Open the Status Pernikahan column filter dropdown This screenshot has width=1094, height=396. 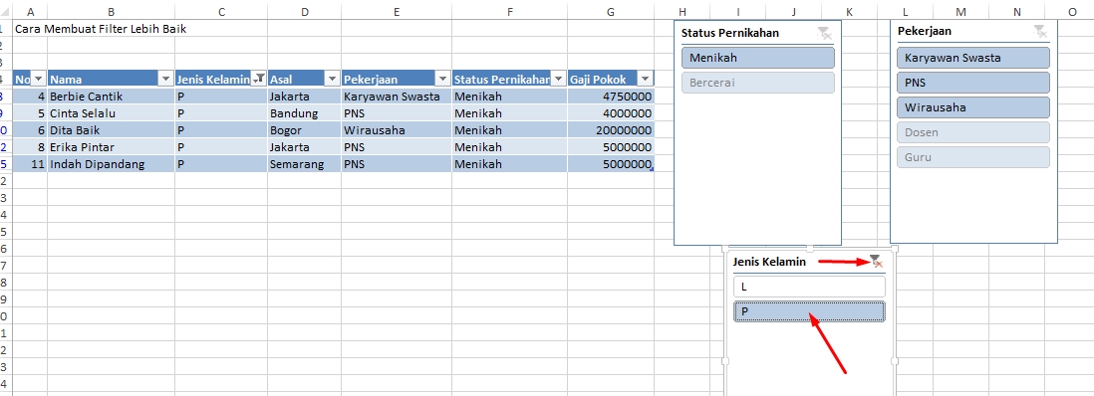[x=558, y=79]
